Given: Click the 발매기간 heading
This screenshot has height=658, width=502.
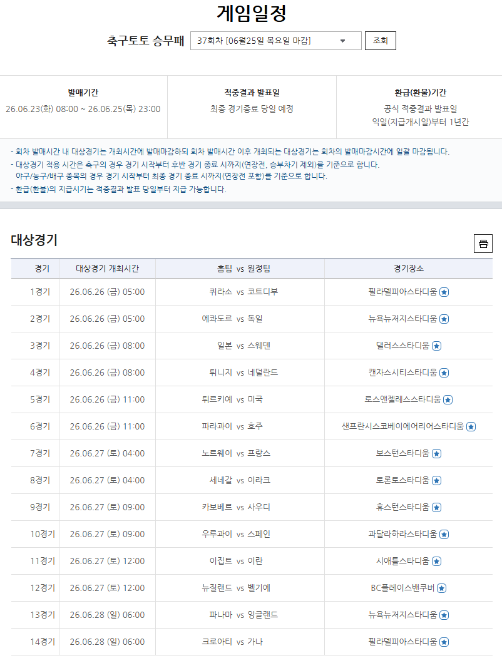Looking at the screenshot, I should pyautogui.click(x=83, y=92).
